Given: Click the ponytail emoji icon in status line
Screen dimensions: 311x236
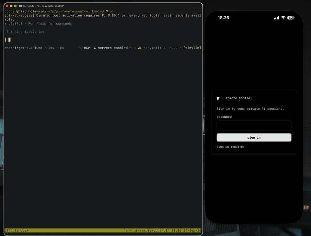Looking at the screenshot, I should pyautogui.click(x=140, y=48).
